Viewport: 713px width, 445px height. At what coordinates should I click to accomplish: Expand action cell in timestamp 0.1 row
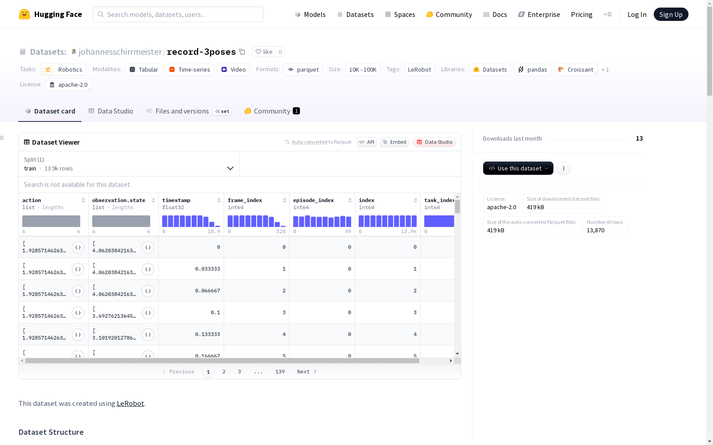tap(78, 313)
